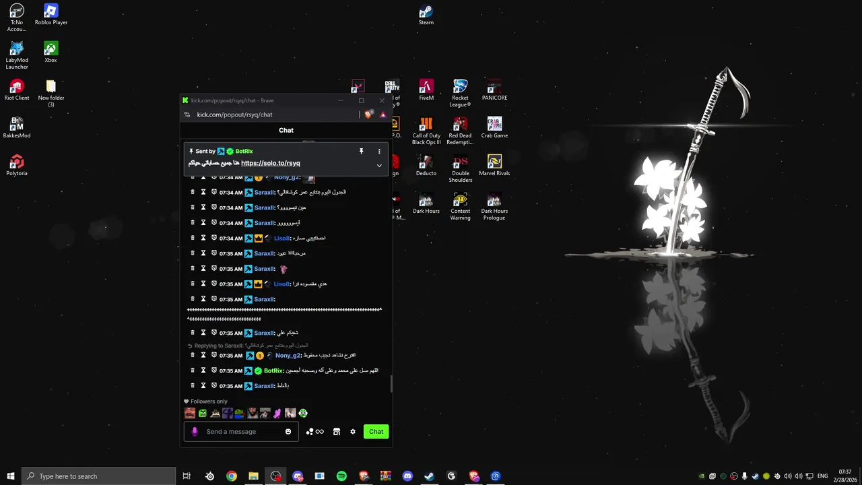Delete Liso8's 07:34 AM message with trash icon
Screen dimensions: 862x485
point(193,238)
